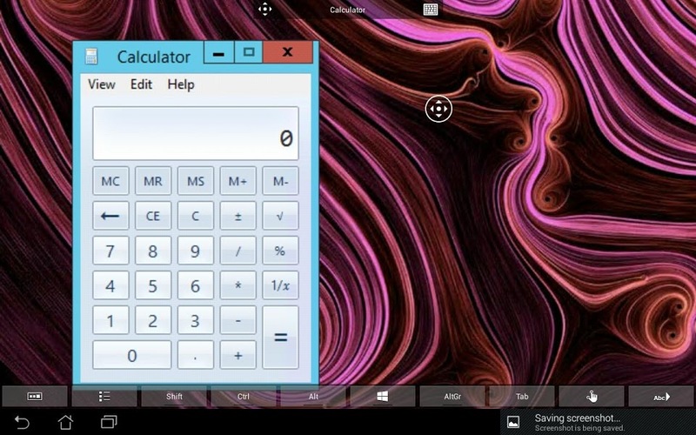This screenshot has width=696, height=435.
Task: Click the decimal point button
Action: [195, 355]
